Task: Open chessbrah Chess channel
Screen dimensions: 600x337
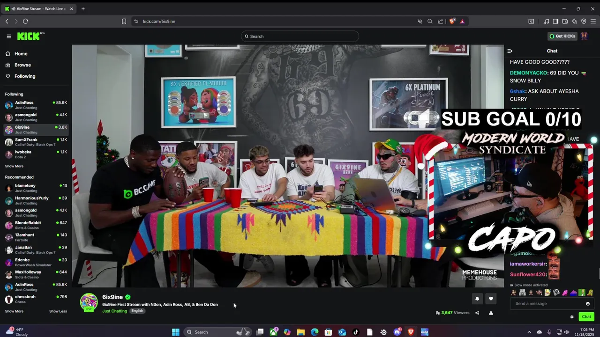Action: pos(36,299)
